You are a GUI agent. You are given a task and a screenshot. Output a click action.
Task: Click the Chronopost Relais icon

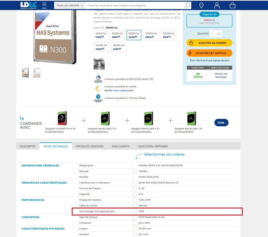[x=98, y=98]
